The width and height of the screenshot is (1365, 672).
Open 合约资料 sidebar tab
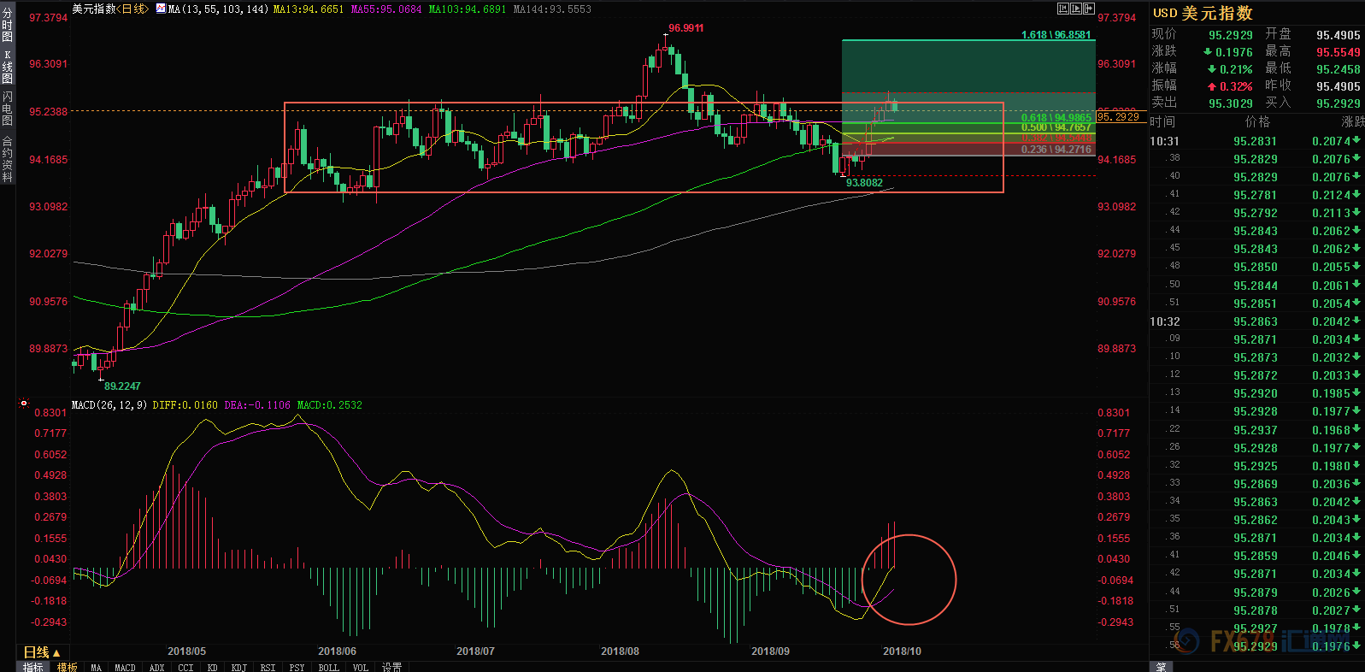pos(8,159)
